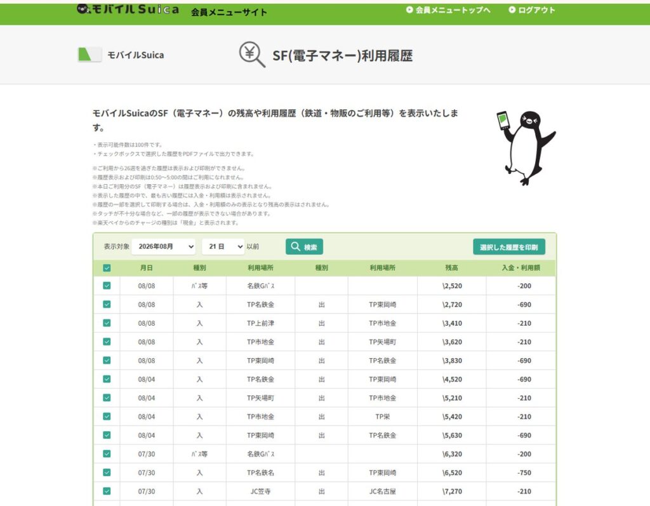Uncheck the row with balance \4,520
Screen dimensions: 650x506
[x=107, y=379]
